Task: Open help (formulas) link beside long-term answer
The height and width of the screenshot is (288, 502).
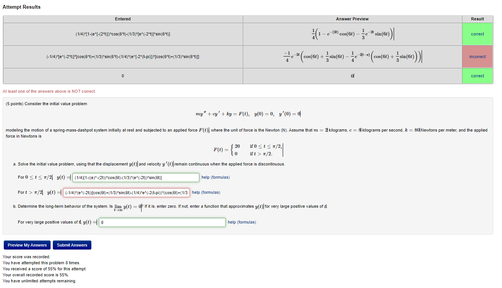Action: coord(242,222)
